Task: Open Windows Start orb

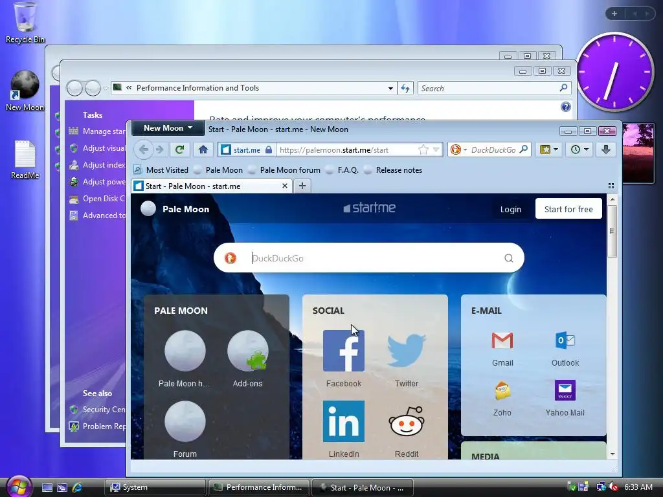Action: pos(19,487)
